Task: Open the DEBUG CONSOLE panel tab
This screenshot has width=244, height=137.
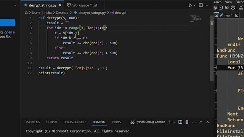Action: 75,122
